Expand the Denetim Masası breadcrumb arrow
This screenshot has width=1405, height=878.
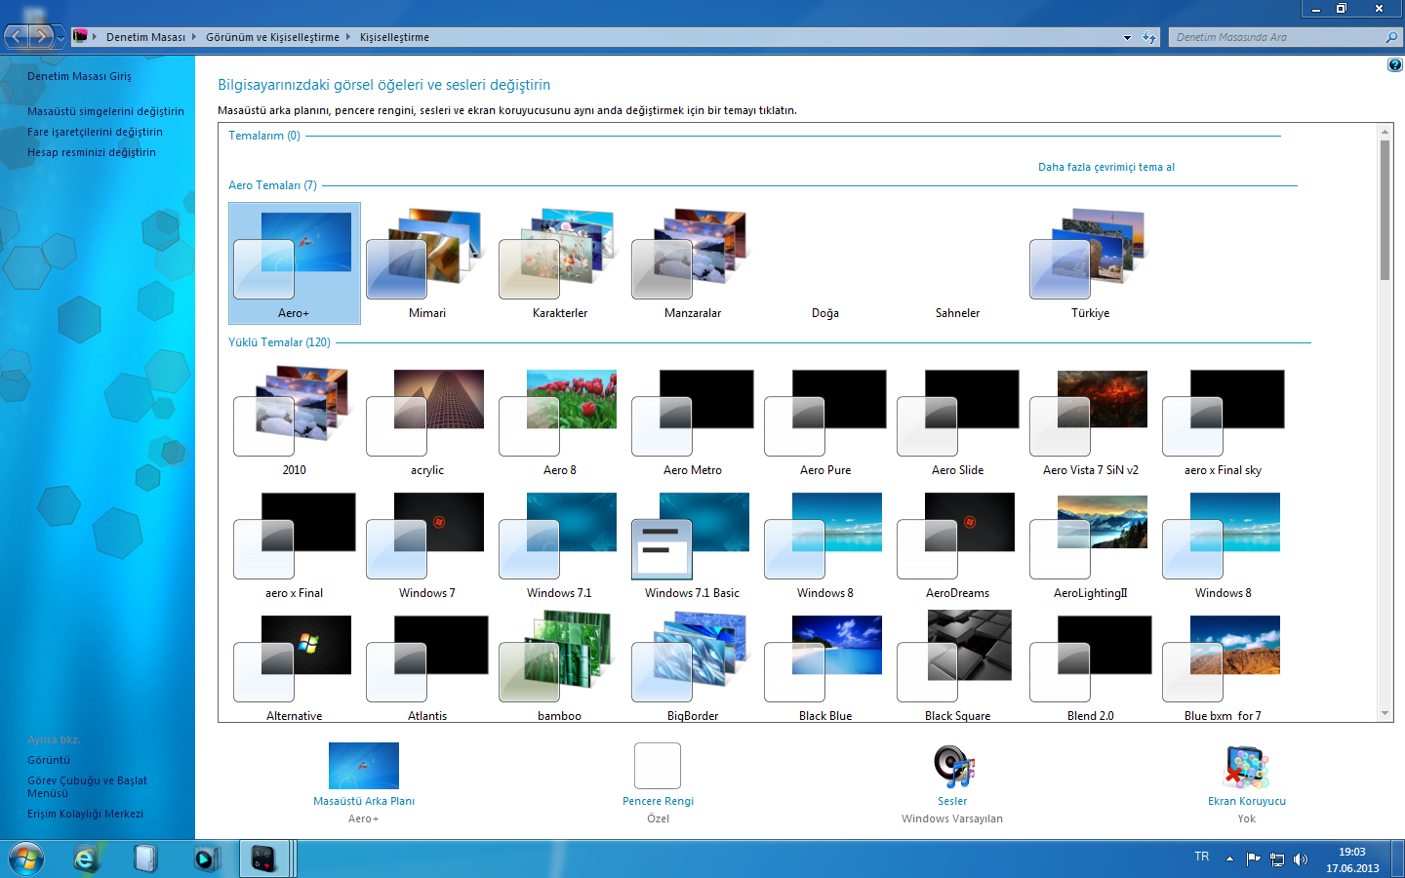click(194, 37)
